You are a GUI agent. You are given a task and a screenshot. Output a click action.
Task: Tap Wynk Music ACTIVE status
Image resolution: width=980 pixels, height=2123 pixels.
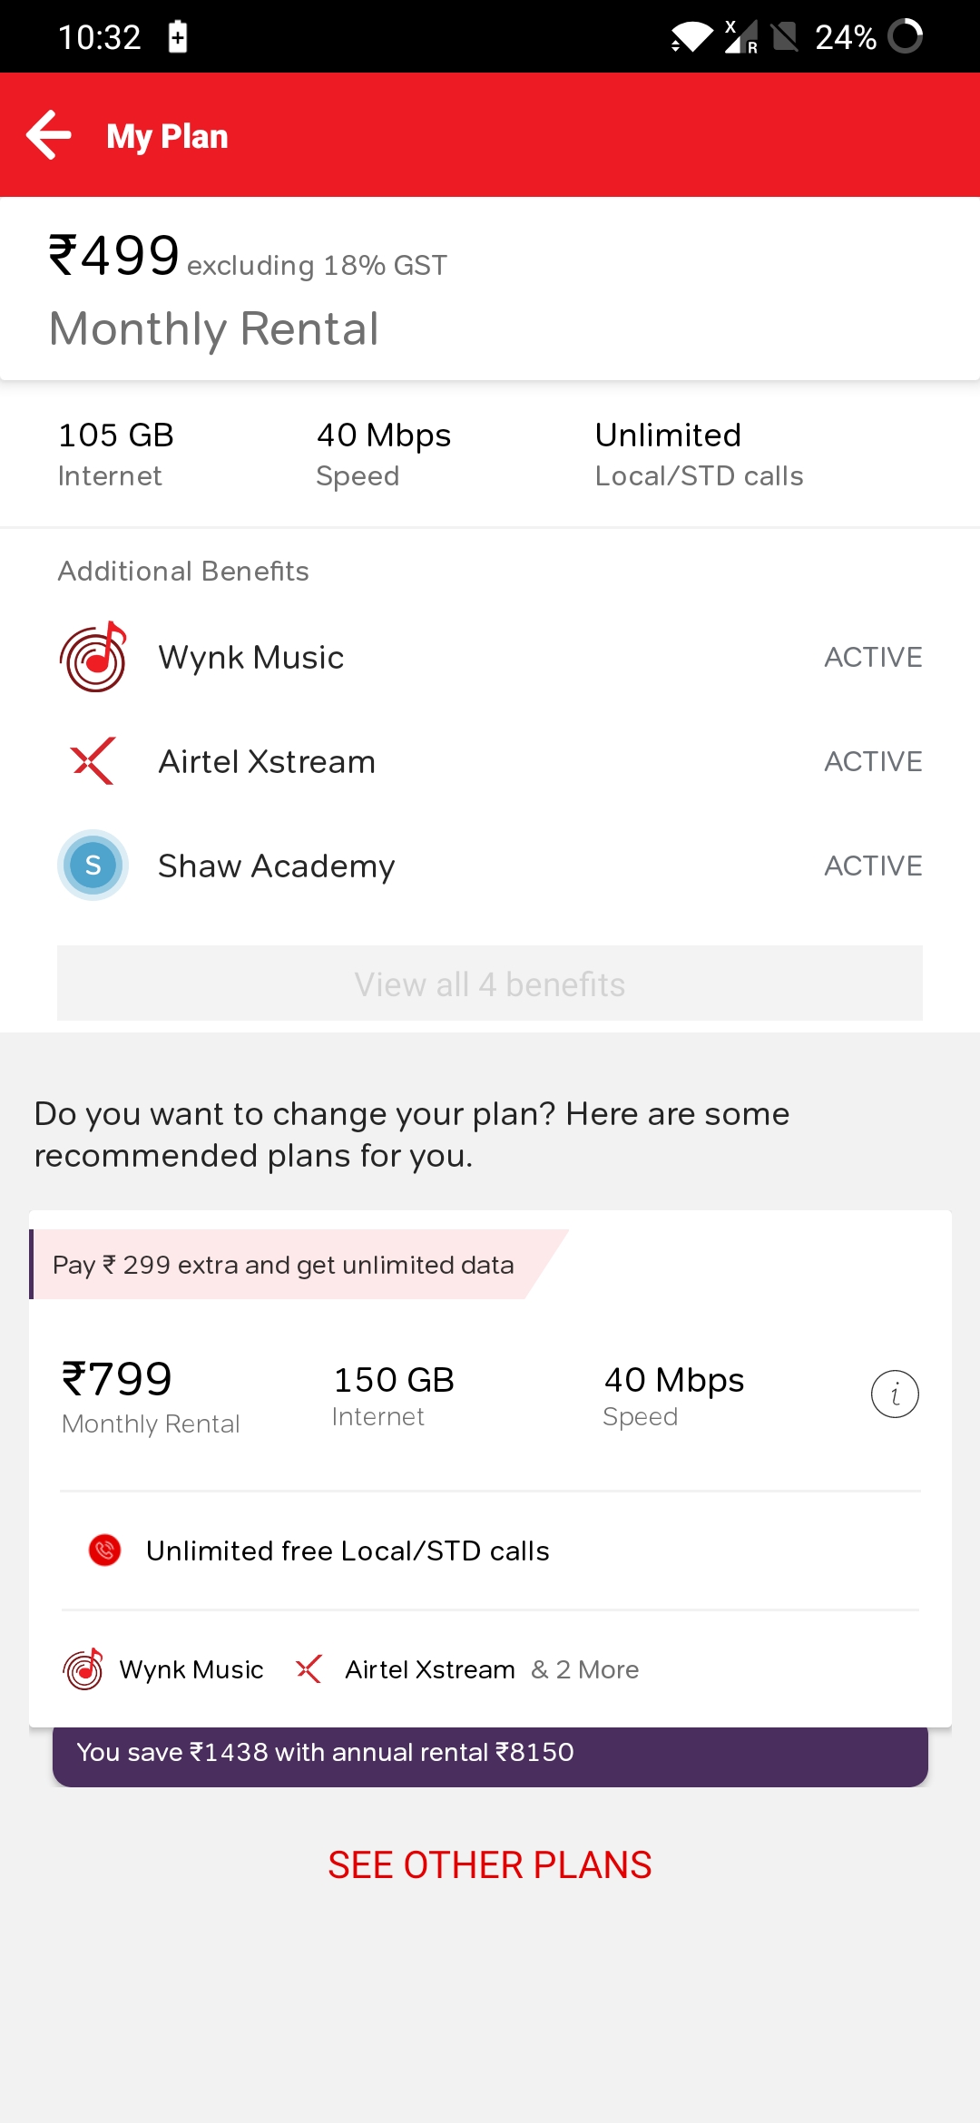point(873,657)
